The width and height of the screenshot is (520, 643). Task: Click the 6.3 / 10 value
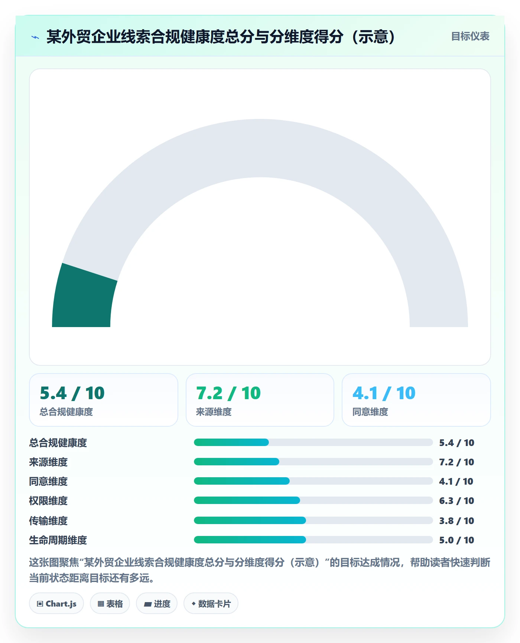[456, 501]
